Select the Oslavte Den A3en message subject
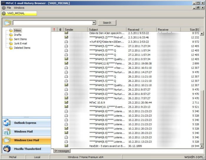This screenshot has width=206, height=160. pyautogui.click(x=107, y=33)
